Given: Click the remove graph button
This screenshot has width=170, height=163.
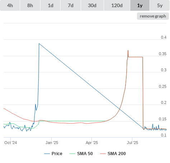Looking at the screenshot, I should 153,16.
